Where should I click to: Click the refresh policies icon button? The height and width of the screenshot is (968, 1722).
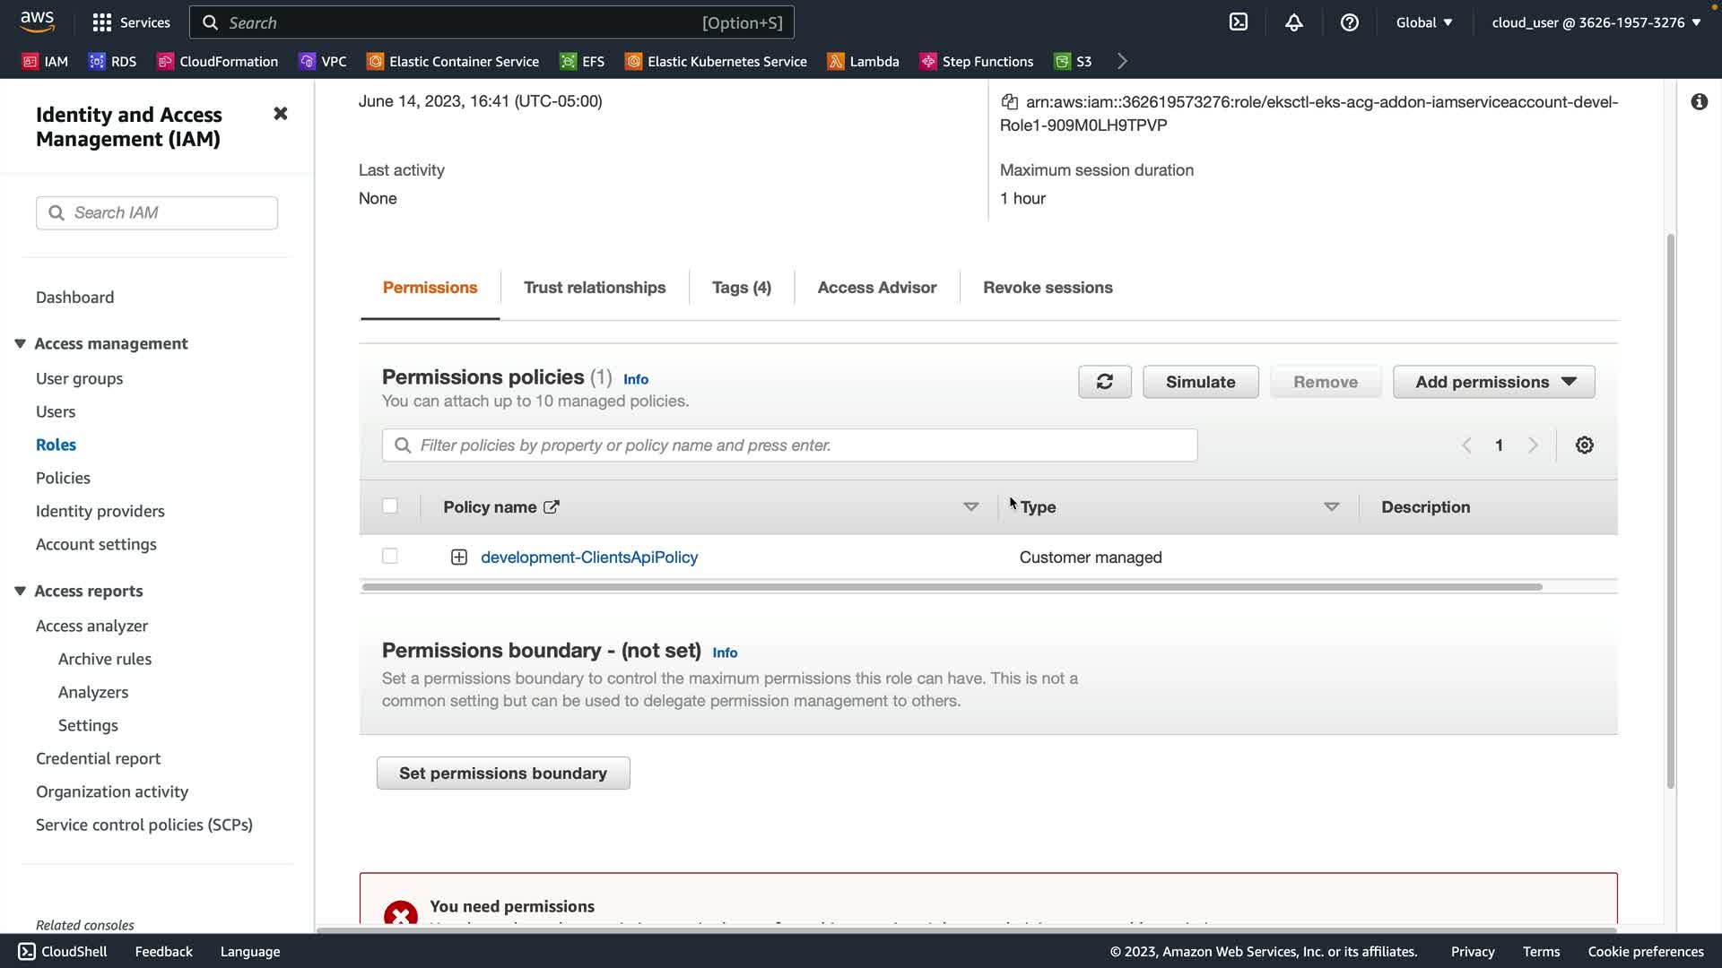tap(1104, 382)
